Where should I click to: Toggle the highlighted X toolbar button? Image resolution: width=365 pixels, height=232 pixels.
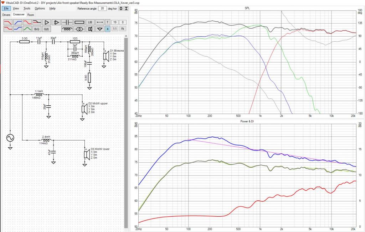click(x=107, y=29)
